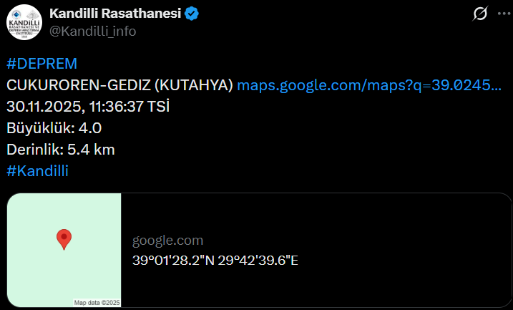Click the CUKUROREN-GEDIZ (KUTAHYA) location text
Screen dimensions: 513x310
pyautogui.click(x=119, y=85)
